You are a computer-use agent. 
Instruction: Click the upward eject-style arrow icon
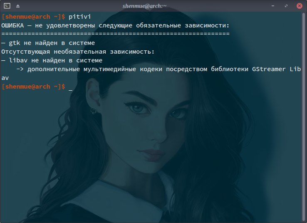[x=18, y=6]
